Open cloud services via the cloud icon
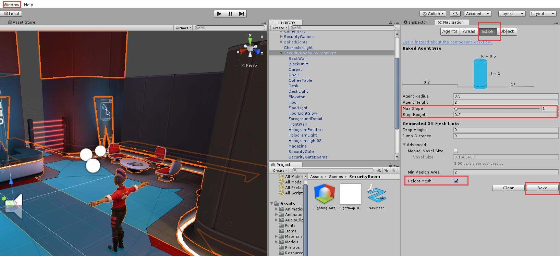This screenshot has width=560, height=256. [x=455, y=14]
